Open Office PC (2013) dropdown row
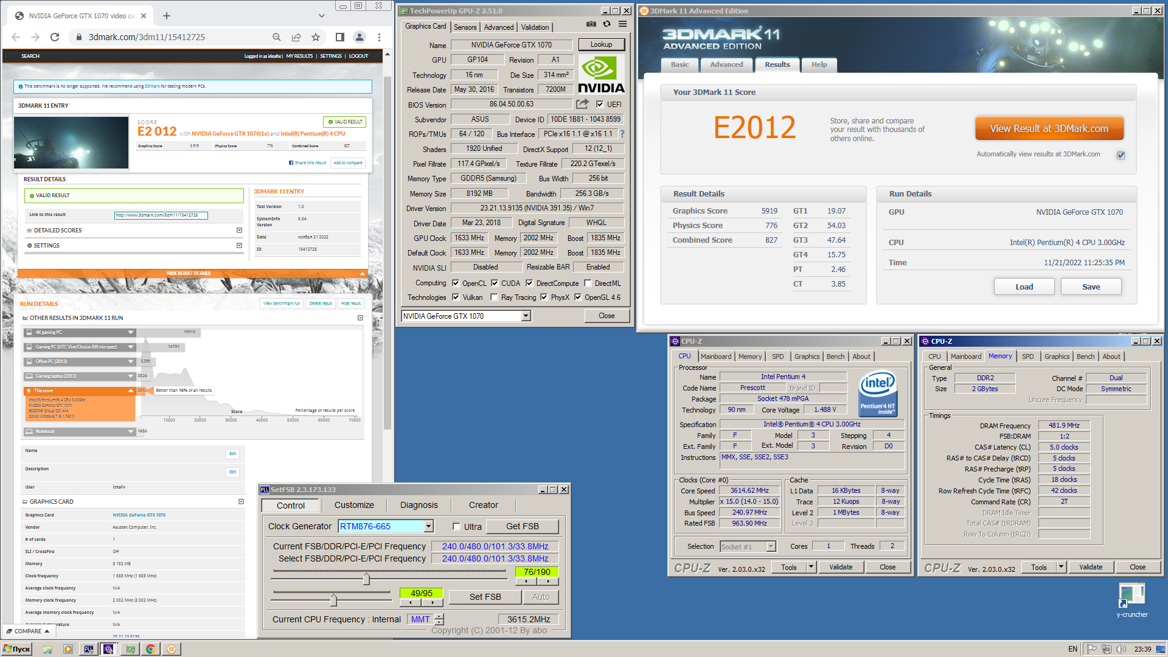This screenshot has height=657, width=1168. point(80,361)
